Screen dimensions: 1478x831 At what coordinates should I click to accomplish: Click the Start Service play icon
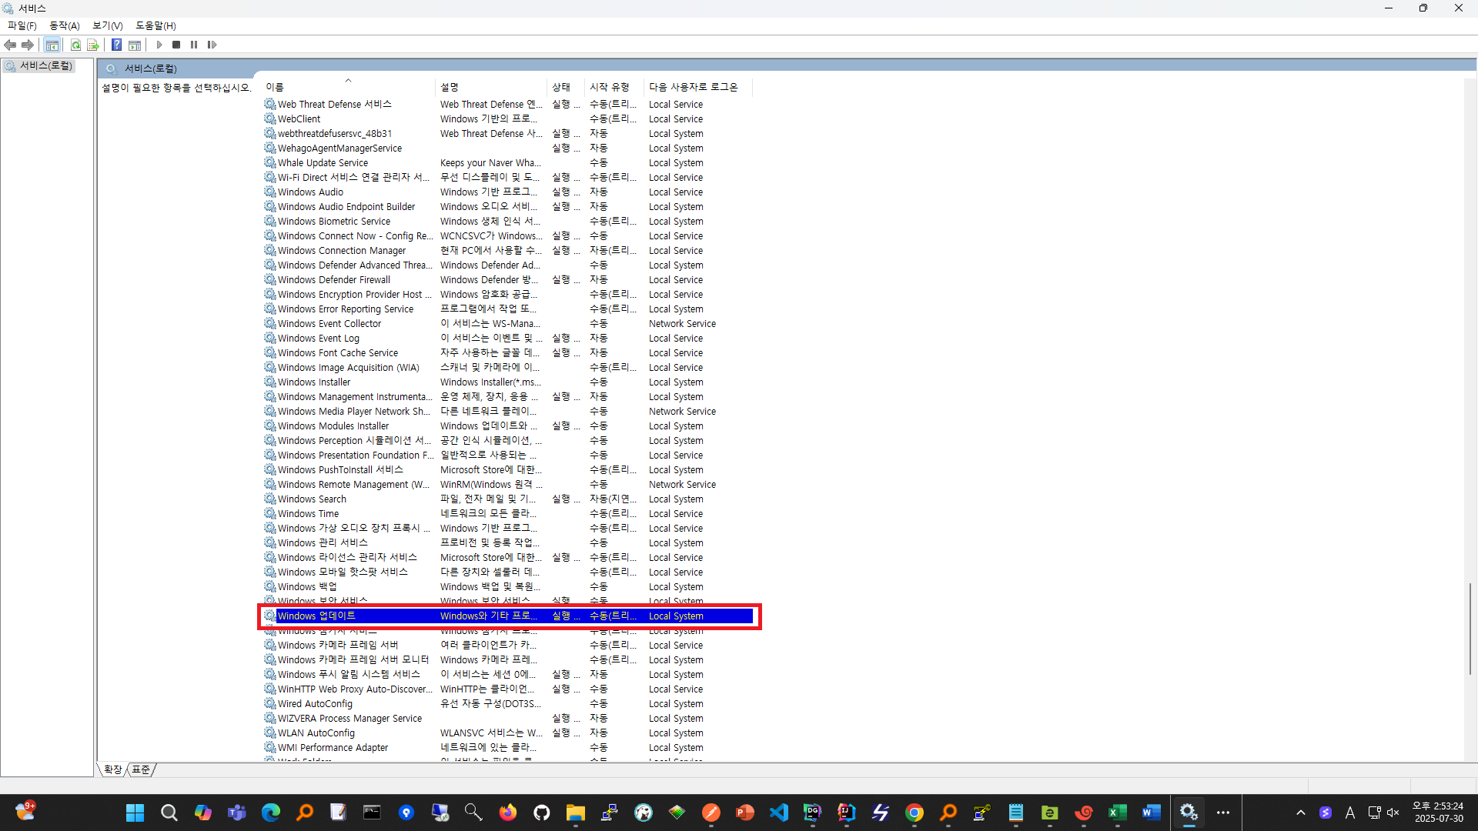(x=159, y=45)
